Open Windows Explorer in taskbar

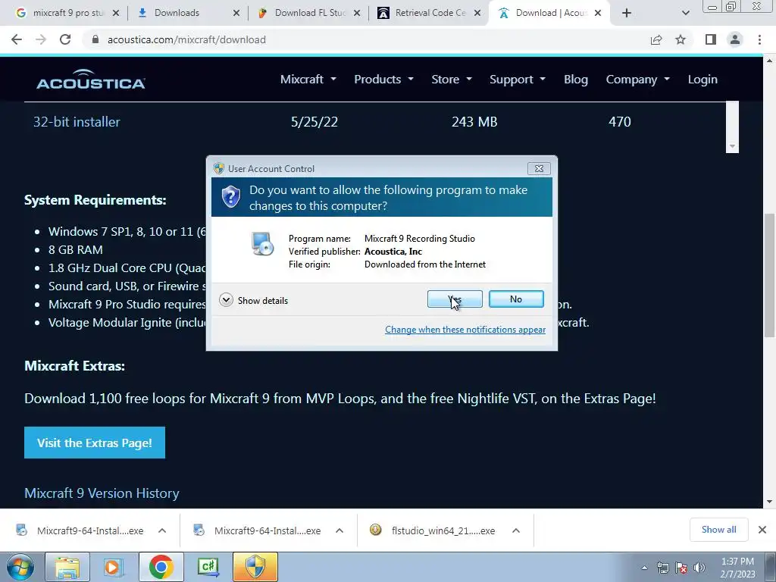(67, 567)
